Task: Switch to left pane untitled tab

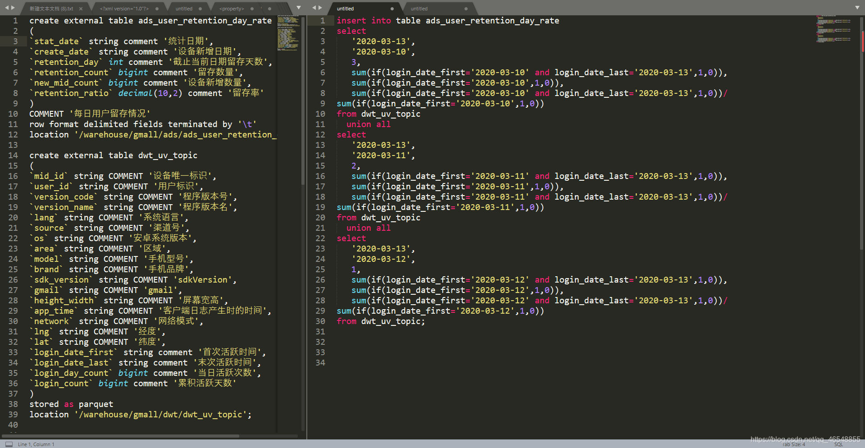Action: 184,9
